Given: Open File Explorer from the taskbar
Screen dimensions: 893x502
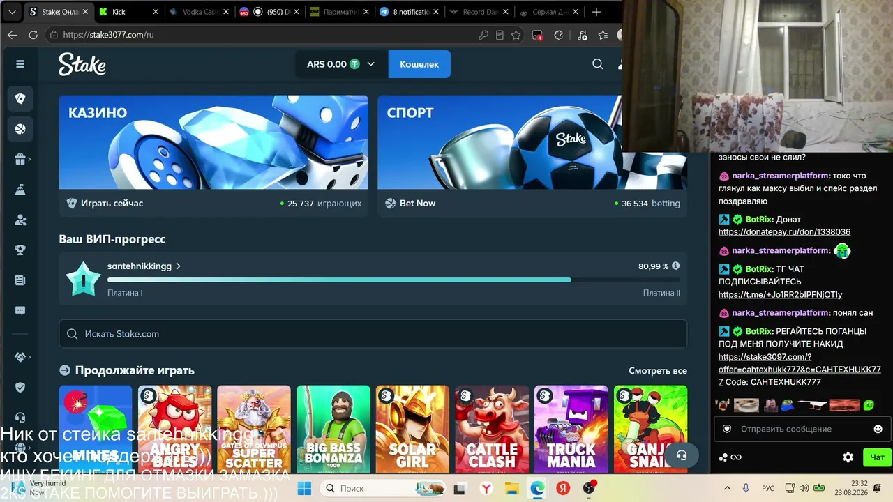Looking at the screenshot, I should [x=511, y=488].
